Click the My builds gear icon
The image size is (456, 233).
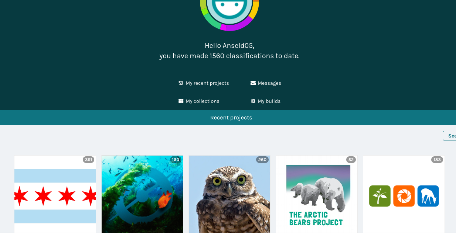coord(253,101)
